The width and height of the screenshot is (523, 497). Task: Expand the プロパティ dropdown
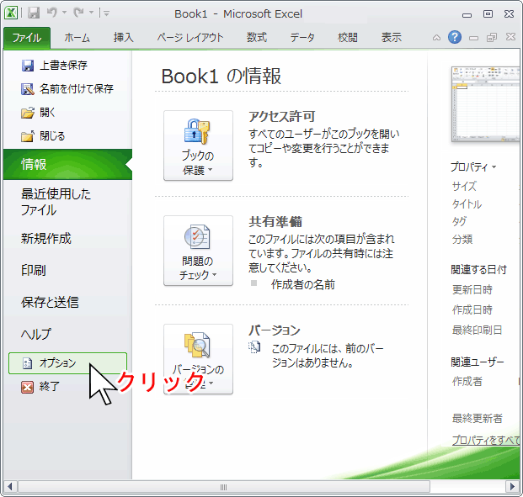(x=473, y=167)
